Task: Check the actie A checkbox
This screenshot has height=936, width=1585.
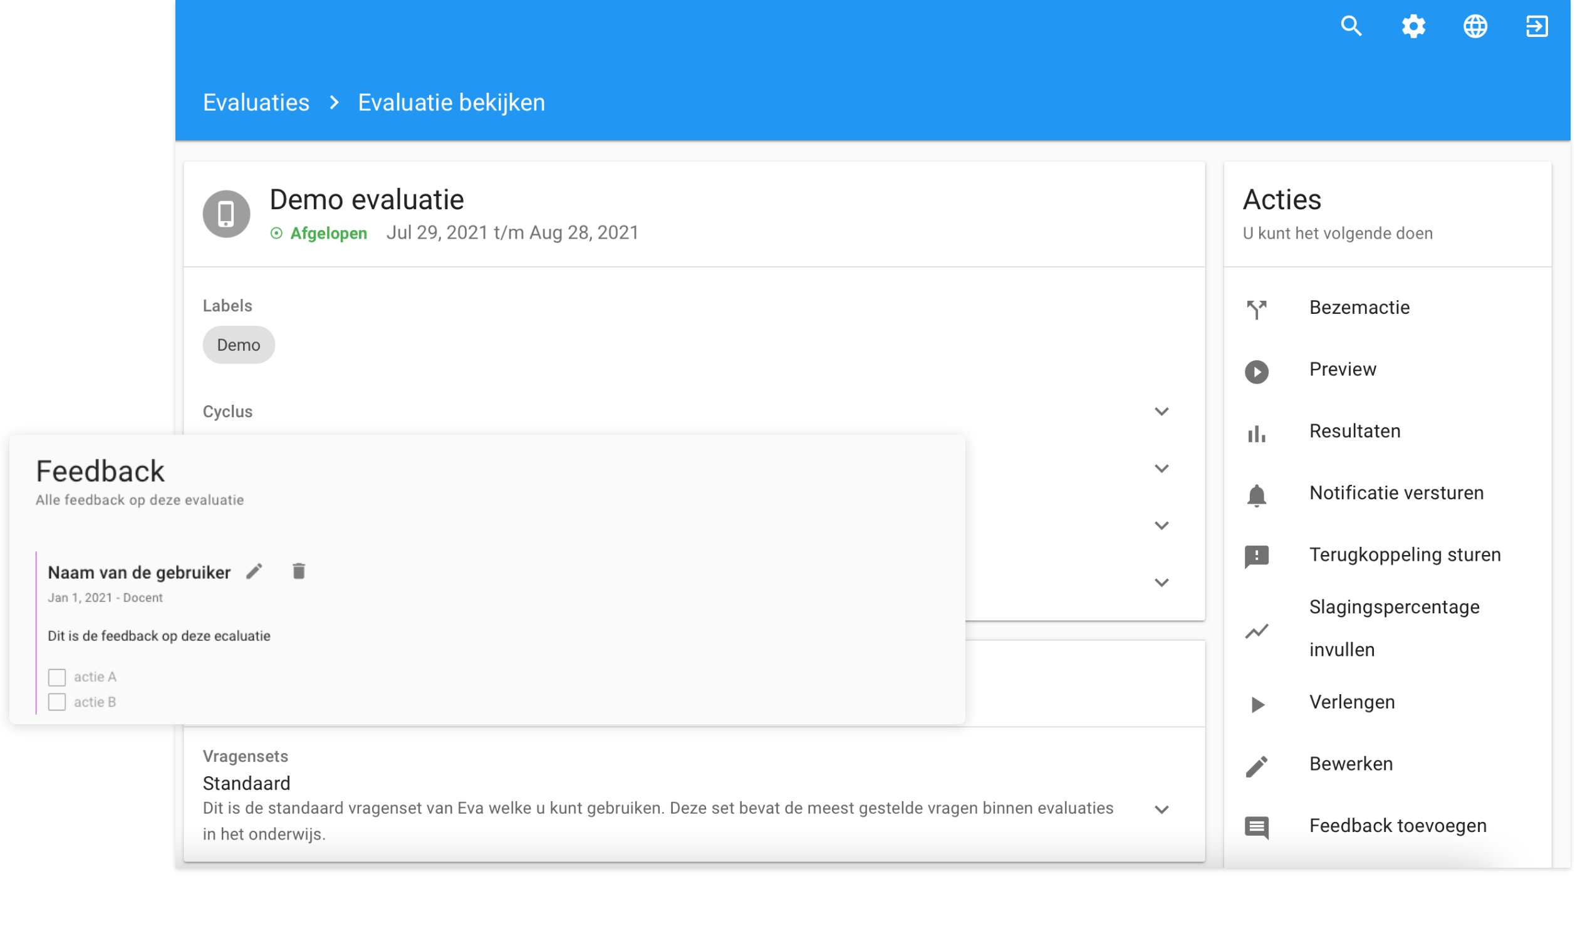Action: [57, 677]
